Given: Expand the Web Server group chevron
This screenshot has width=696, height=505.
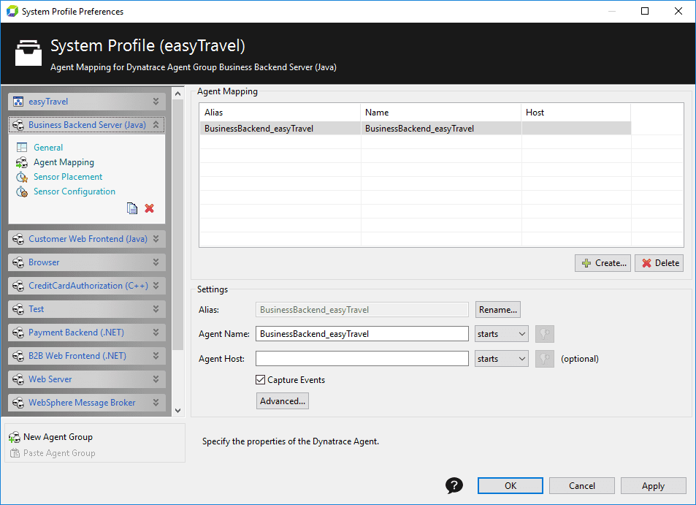Looking at the screenshot, I should [x=156, y=379].
